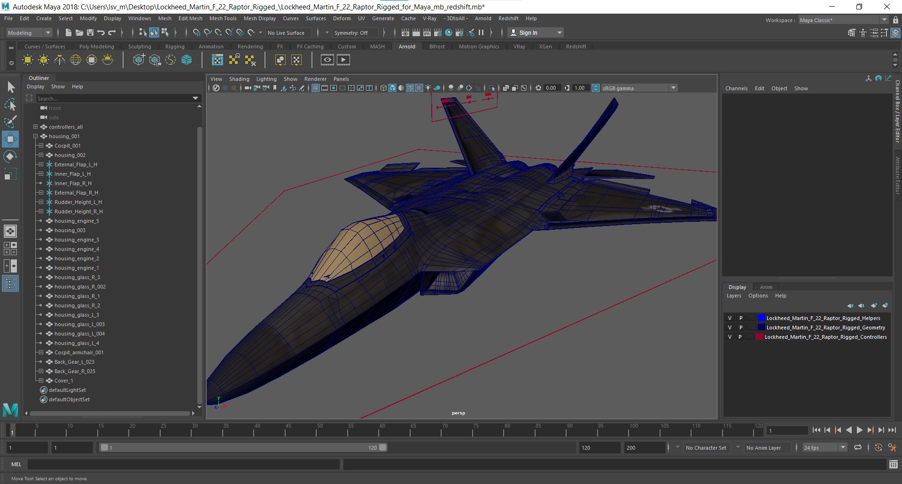Switch to the Rigging shelf tab
Screen dimensions: 902x484
click(x=175, y=47)
